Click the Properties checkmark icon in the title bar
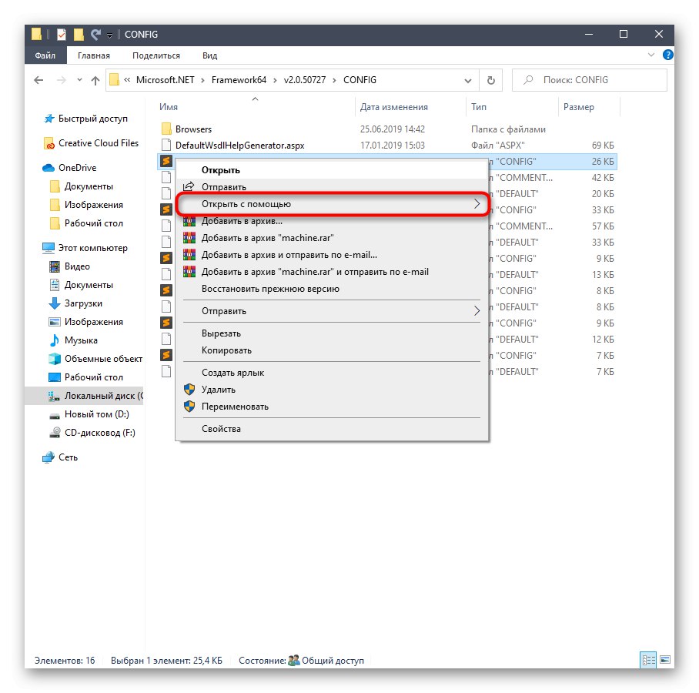Viewport: 699px width, 693px height. (x=62, y=35)
